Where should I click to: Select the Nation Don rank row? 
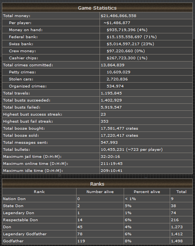pyautogui.click(x=97, y=199)
